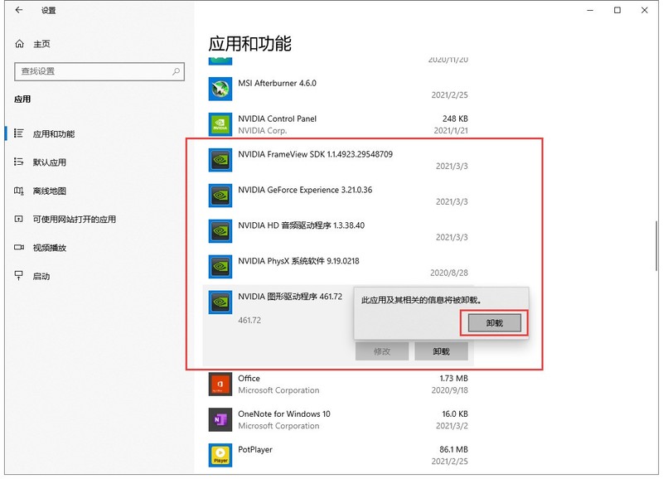
Task: Click the NVIDIA PhysX 系统软件 icon
Action: point(220,265)
